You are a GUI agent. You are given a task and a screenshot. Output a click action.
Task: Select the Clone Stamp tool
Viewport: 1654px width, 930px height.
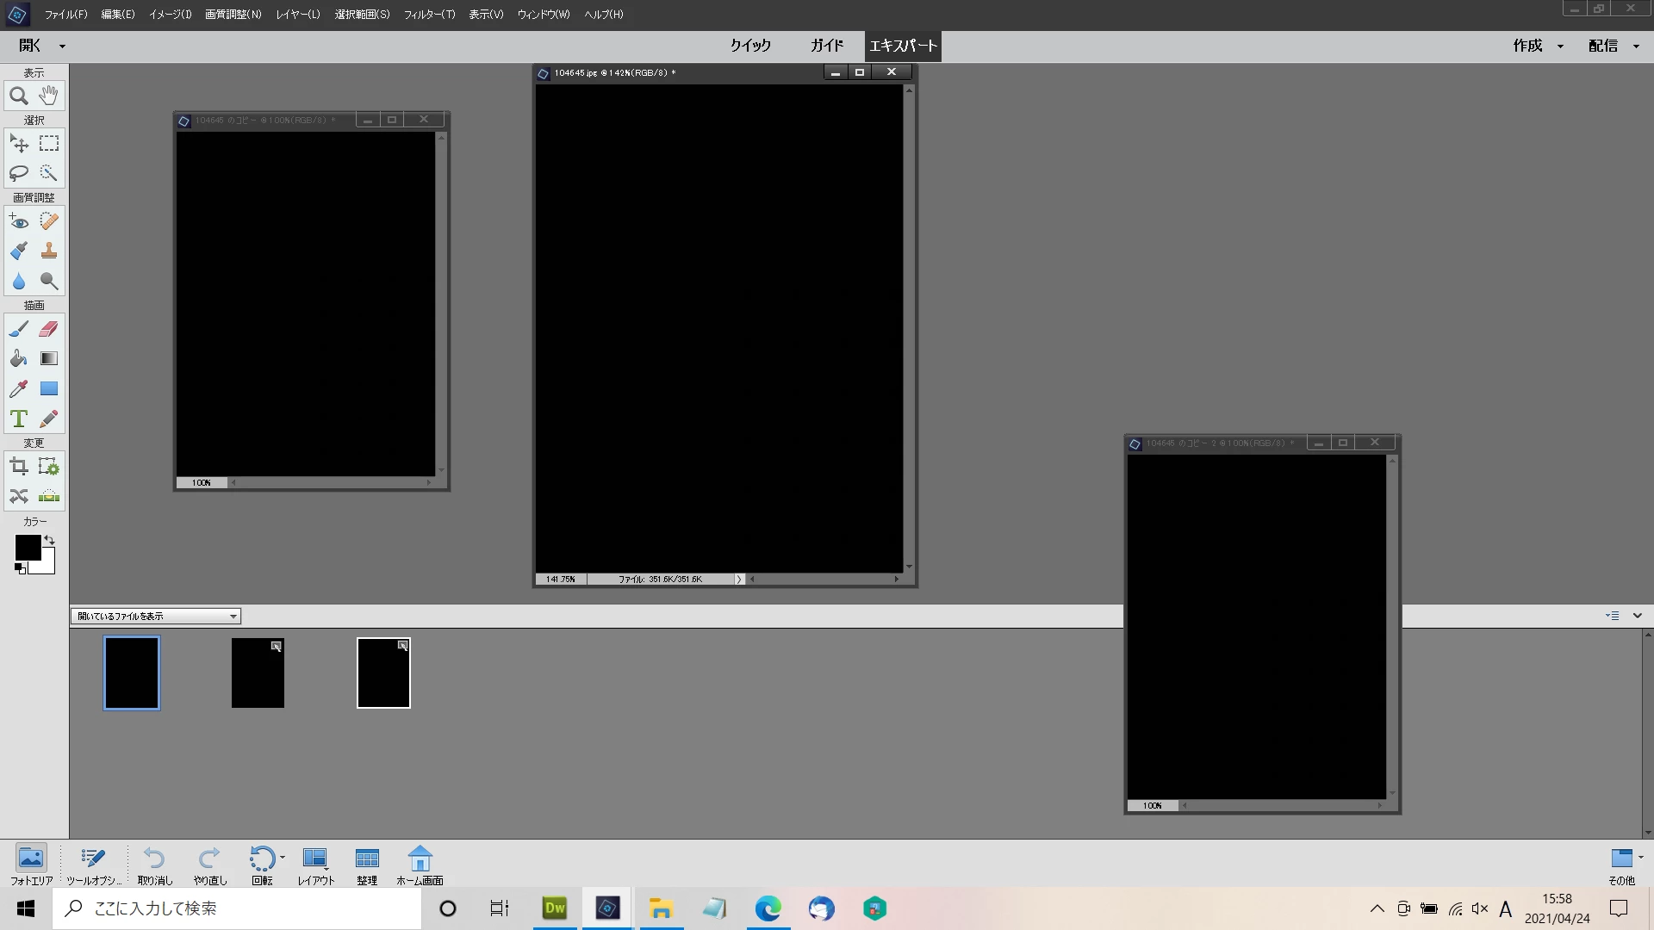49,251
